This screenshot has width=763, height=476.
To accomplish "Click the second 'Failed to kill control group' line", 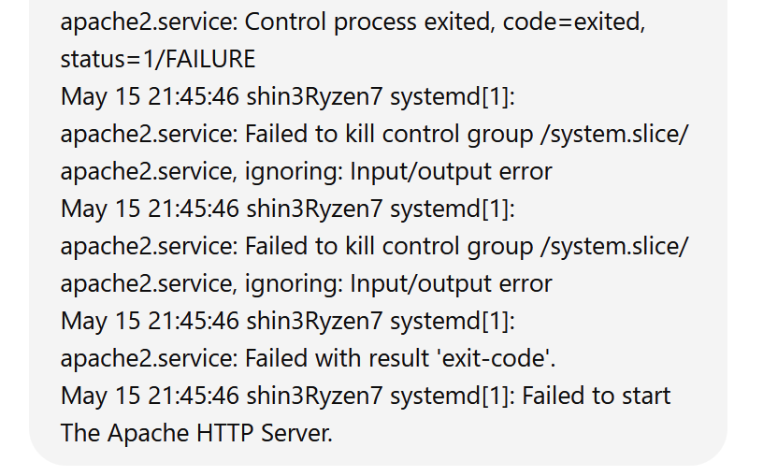I will [x=374, y=246].
